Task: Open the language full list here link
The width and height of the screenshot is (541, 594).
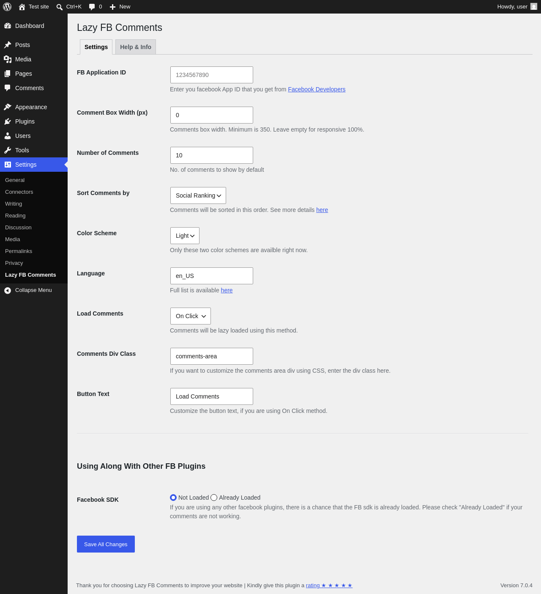Action: pos(227,290)
